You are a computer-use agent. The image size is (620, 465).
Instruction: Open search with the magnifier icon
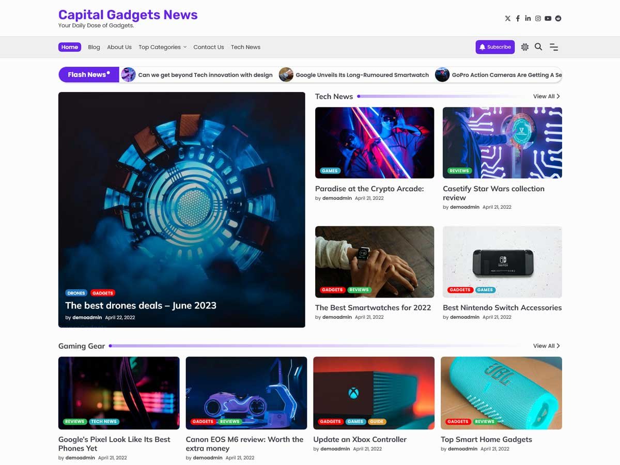tap(538, 47)
